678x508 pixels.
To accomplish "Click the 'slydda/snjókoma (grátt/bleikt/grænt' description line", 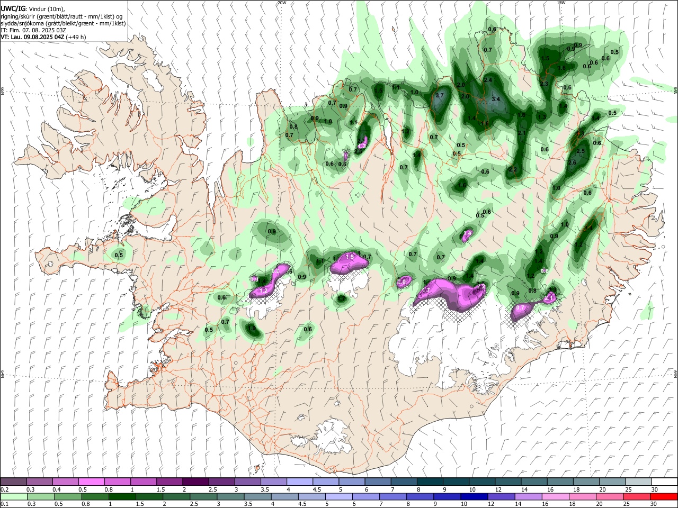I will click(x=63, y=23).
